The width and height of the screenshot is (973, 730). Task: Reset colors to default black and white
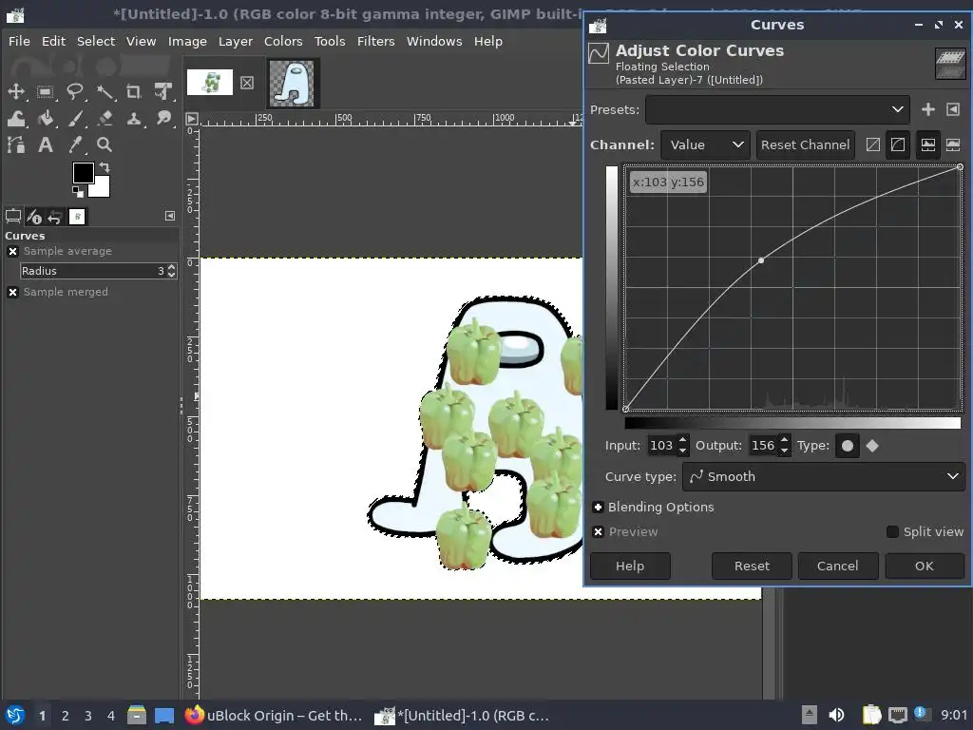coord(77,191)
